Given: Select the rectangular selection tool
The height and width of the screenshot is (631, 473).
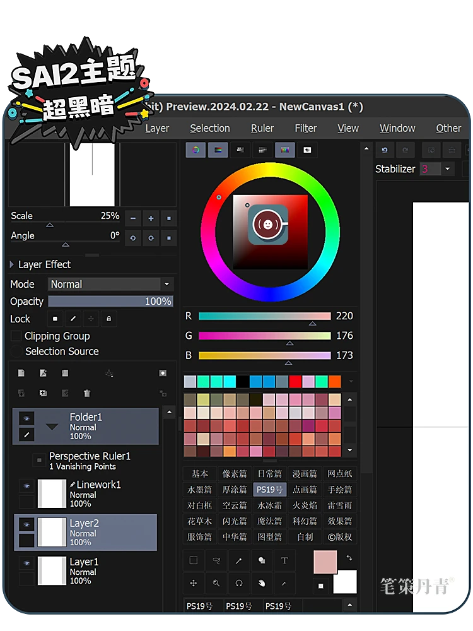Looking at the screenshot, I should click(194, 560).
